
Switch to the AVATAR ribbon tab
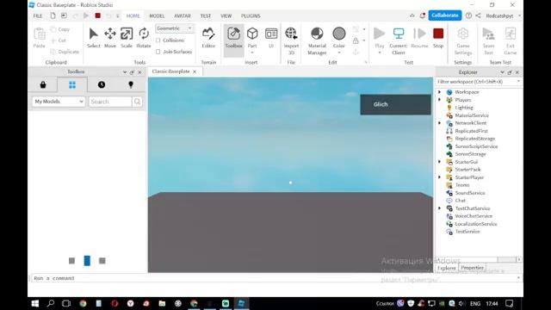[183, 15]
